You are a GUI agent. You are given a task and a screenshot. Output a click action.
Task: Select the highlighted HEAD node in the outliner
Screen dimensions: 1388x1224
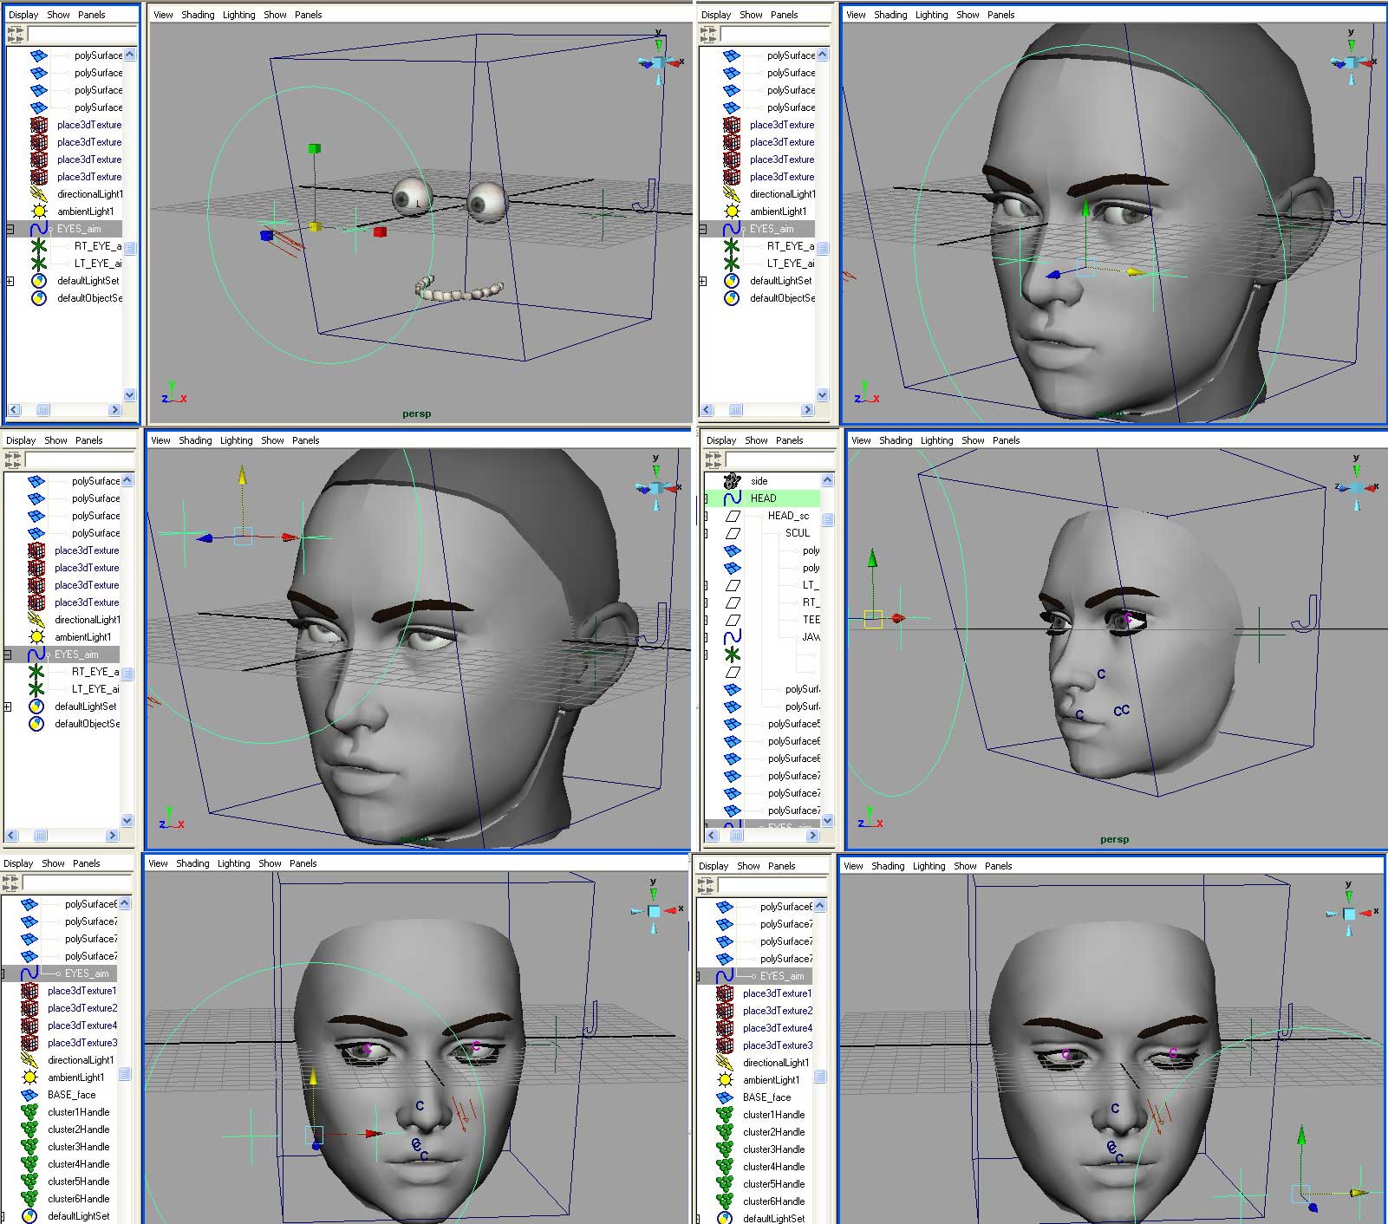tap(763, 498)
